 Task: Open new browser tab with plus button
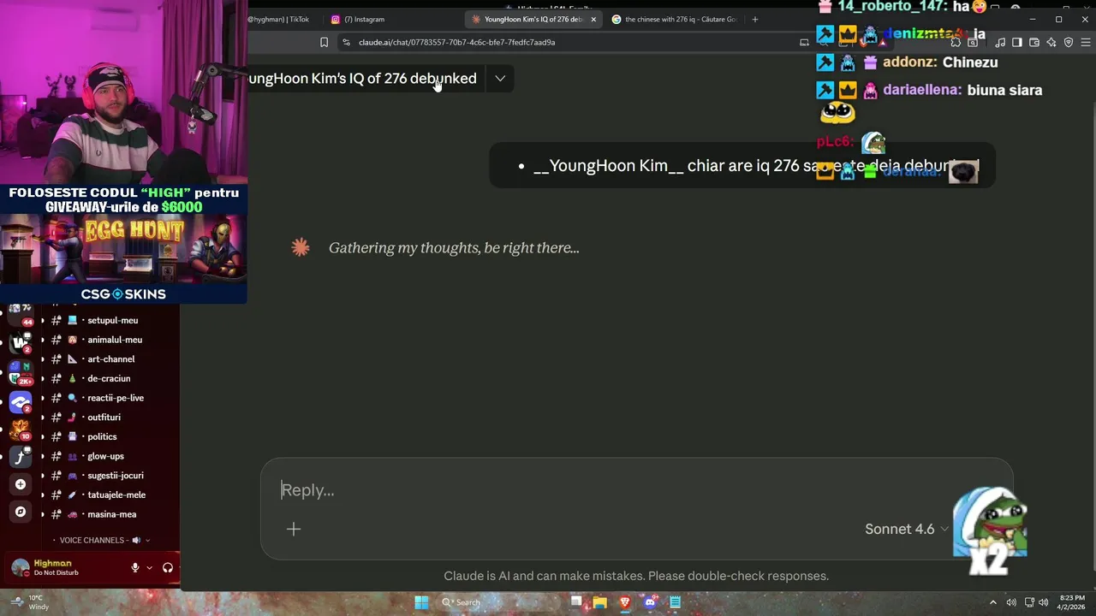point(754,19)
